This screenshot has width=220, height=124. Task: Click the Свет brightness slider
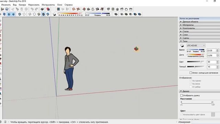[196, 62]
